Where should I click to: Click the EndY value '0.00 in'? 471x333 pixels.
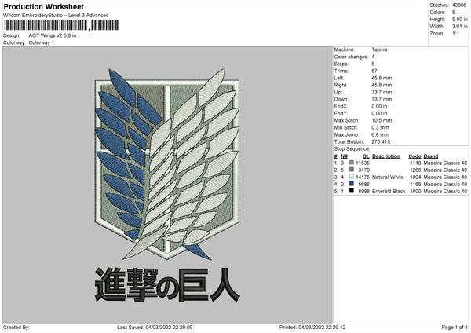pyautogui.click(x=379, y=113)
